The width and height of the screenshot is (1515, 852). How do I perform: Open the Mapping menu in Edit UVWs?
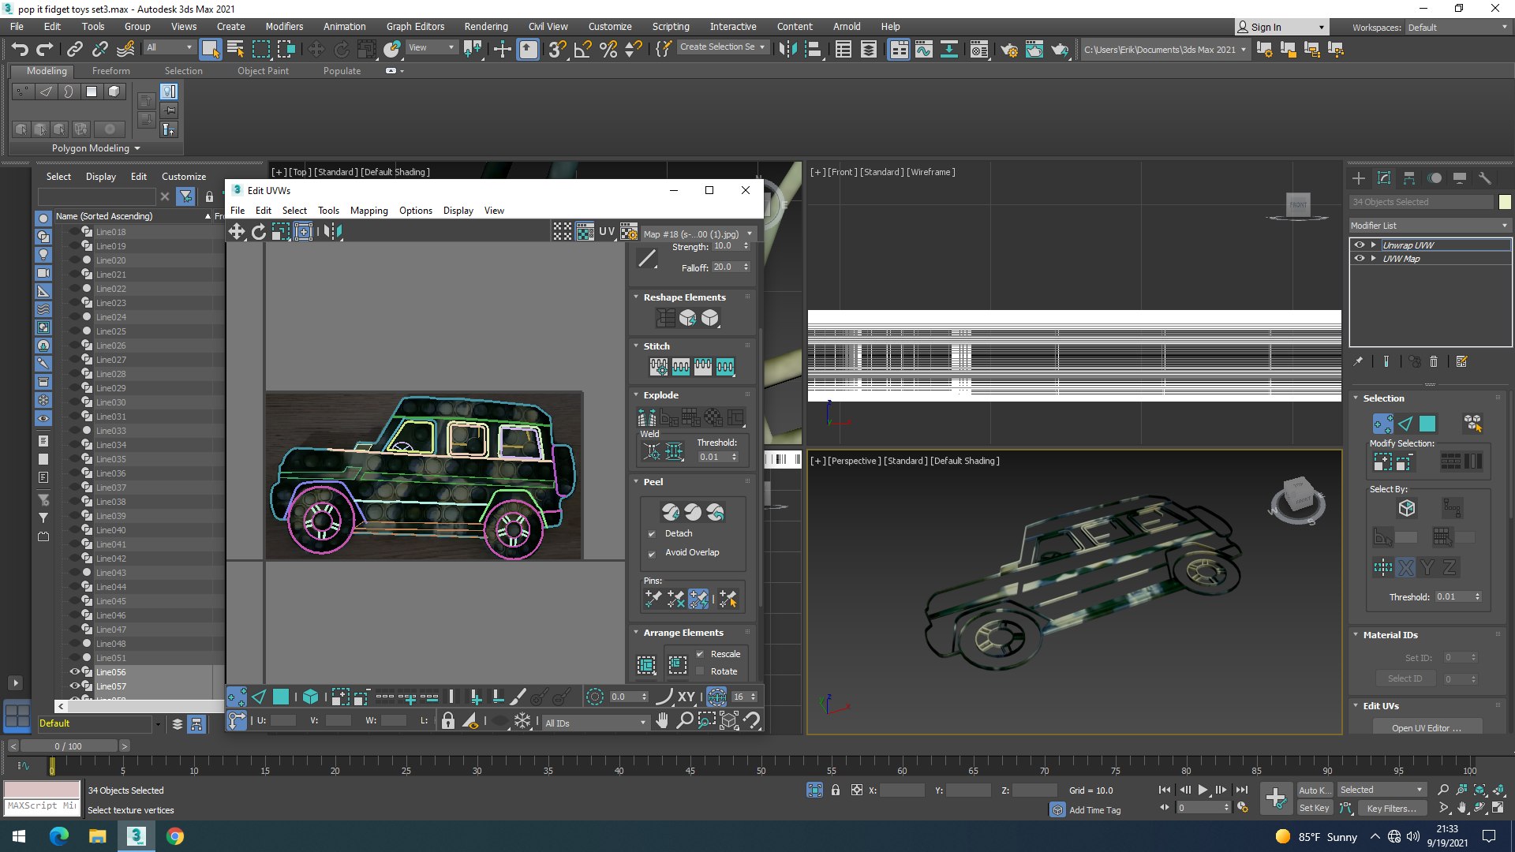[368, 211]
